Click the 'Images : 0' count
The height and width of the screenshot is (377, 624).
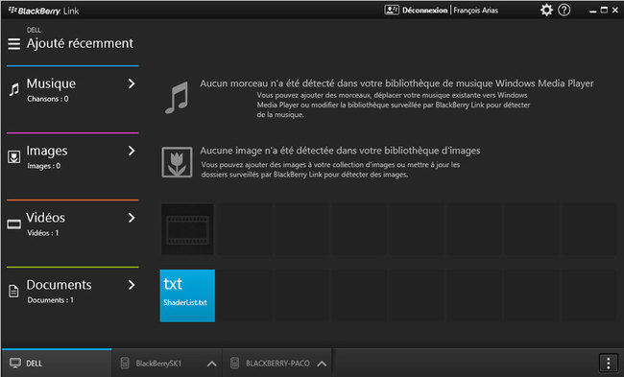(44, 166)
